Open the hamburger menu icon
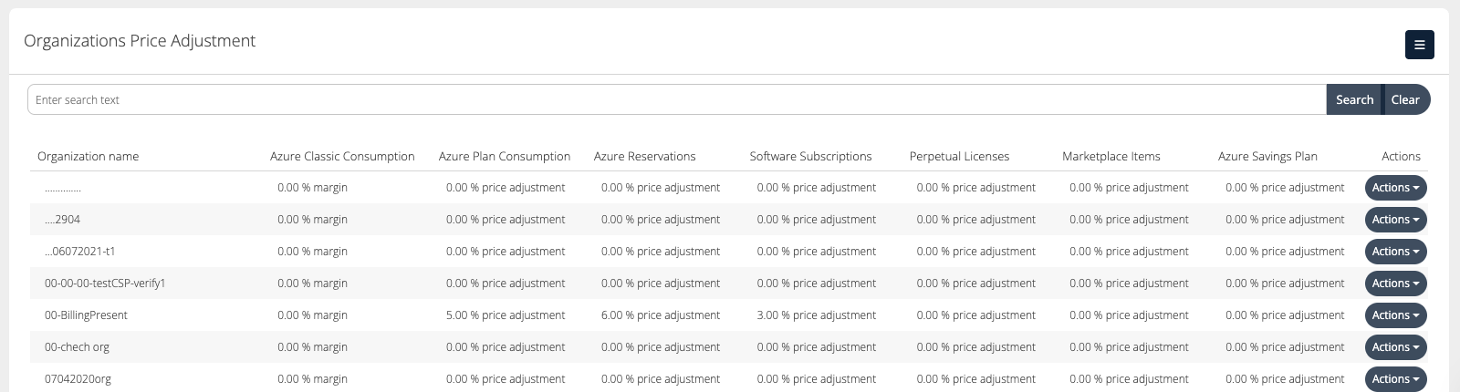This screenshot has width=1460, height=392. click(x=1419, y=45)
